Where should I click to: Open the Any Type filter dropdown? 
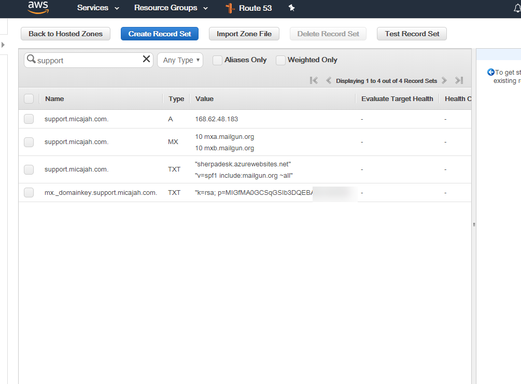179,60
